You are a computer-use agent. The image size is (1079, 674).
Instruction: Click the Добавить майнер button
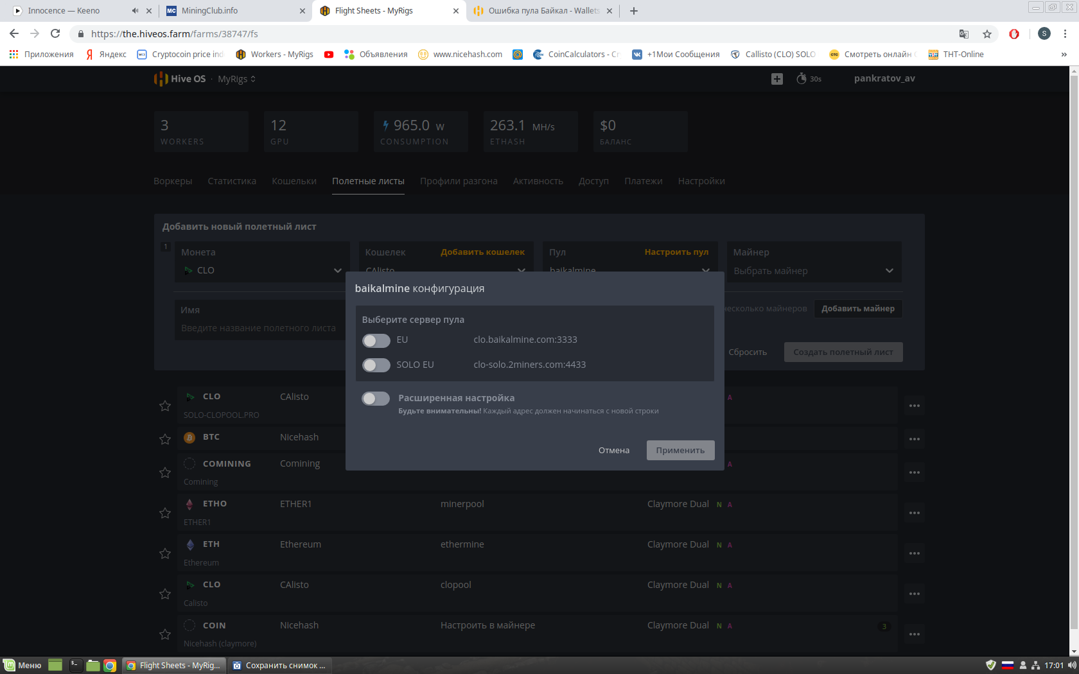coord(858,309)
